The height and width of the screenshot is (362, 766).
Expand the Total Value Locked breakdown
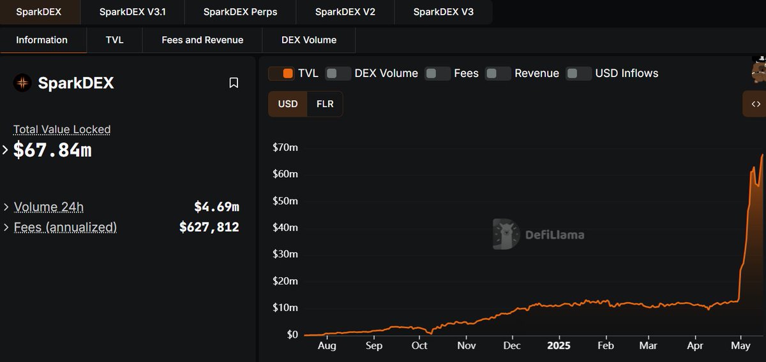[x=5, y=150]
